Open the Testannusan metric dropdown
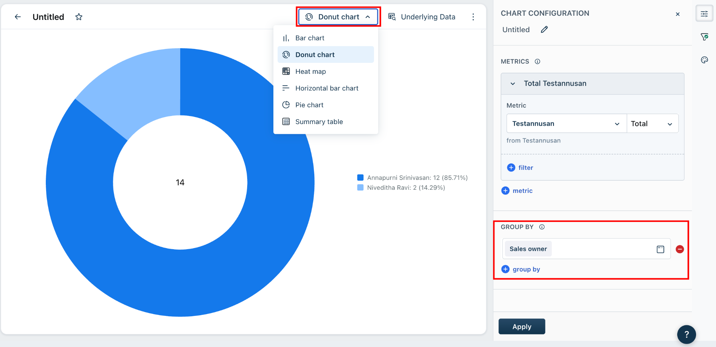 tap(566, 123)
